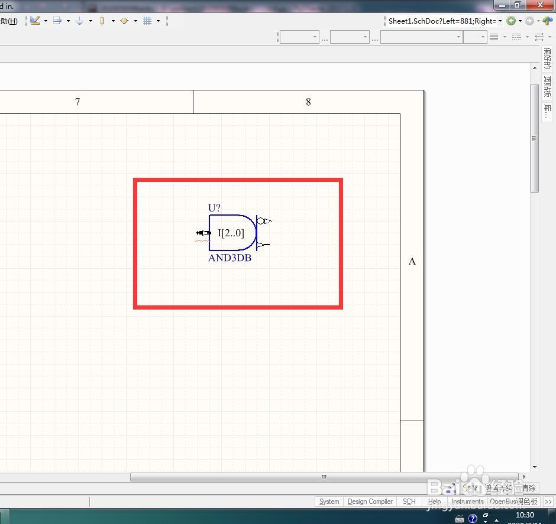Expand the Sheet1.SchDoc address dropdown
556x524 pixels.
coord(500,21)
